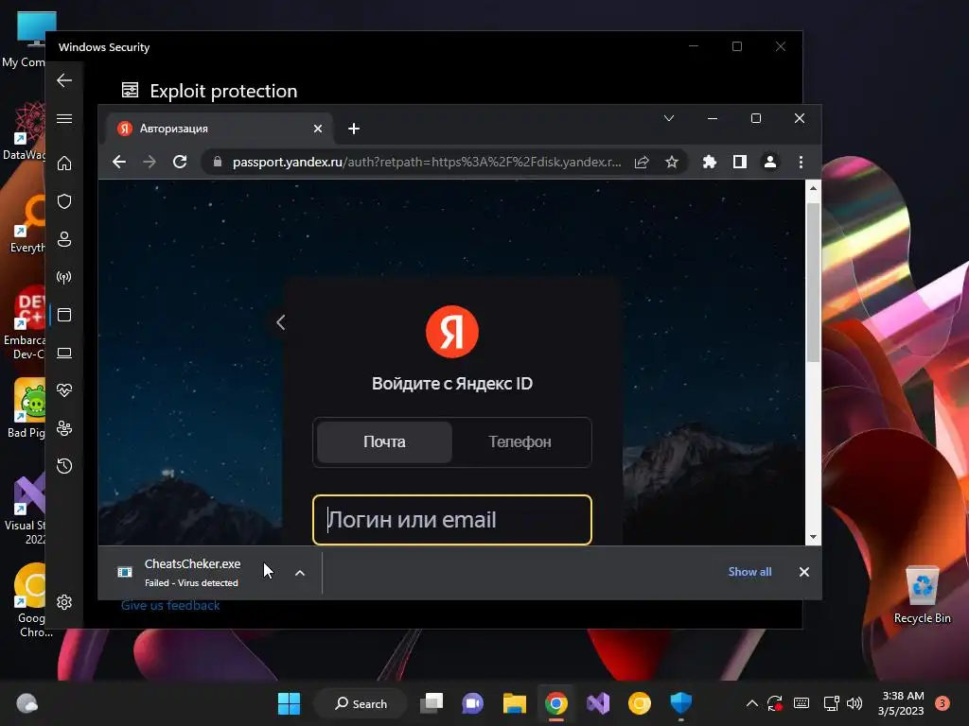Open Chrome tab search chevron
This screenshot has width=969, height=726.
point(669,118)
